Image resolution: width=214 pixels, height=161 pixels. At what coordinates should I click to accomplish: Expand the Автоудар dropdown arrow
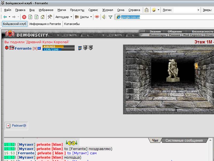(71, 17)
